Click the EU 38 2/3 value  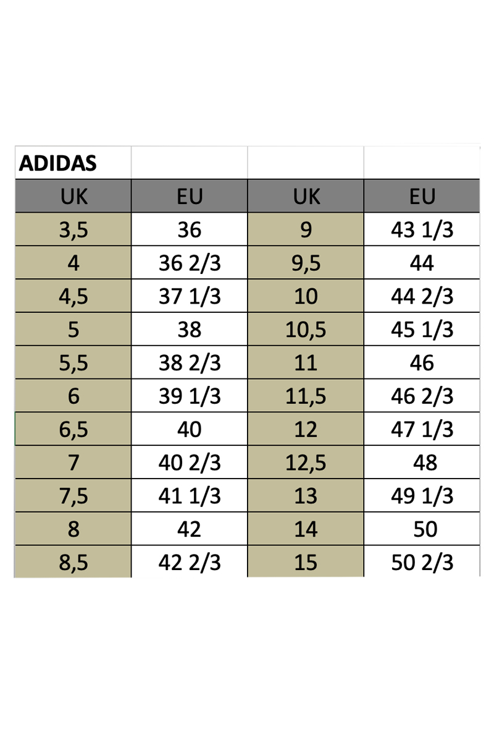190,363
